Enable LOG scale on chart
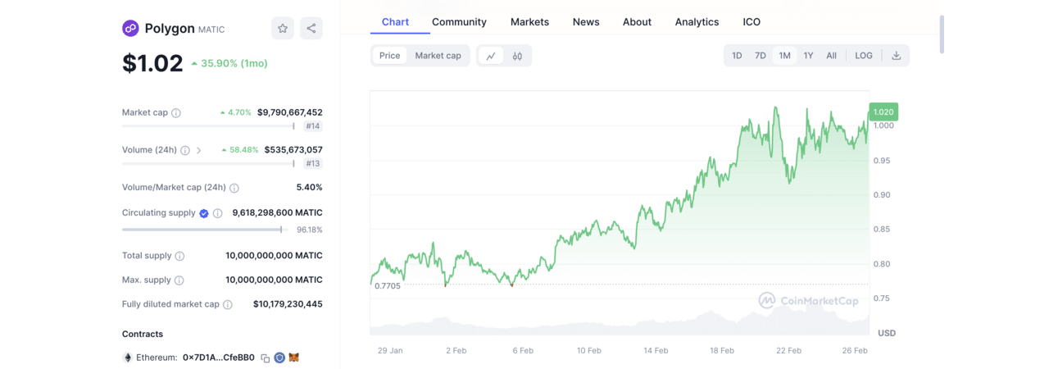The width and height of the screenshot is (1049, 369). 864,56
